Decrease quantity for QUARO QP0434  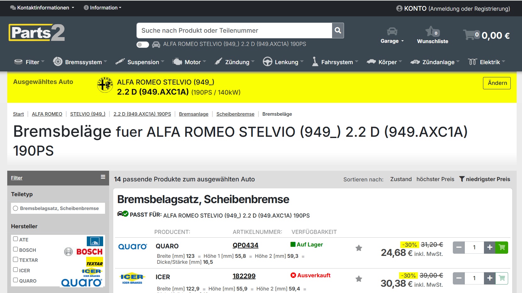(459, 247)
